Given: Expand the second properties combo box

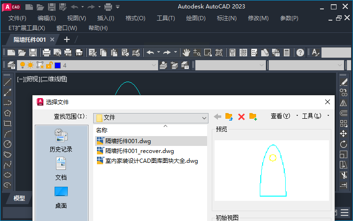Looking at the screenshot, I should click(x=261, y=65).
